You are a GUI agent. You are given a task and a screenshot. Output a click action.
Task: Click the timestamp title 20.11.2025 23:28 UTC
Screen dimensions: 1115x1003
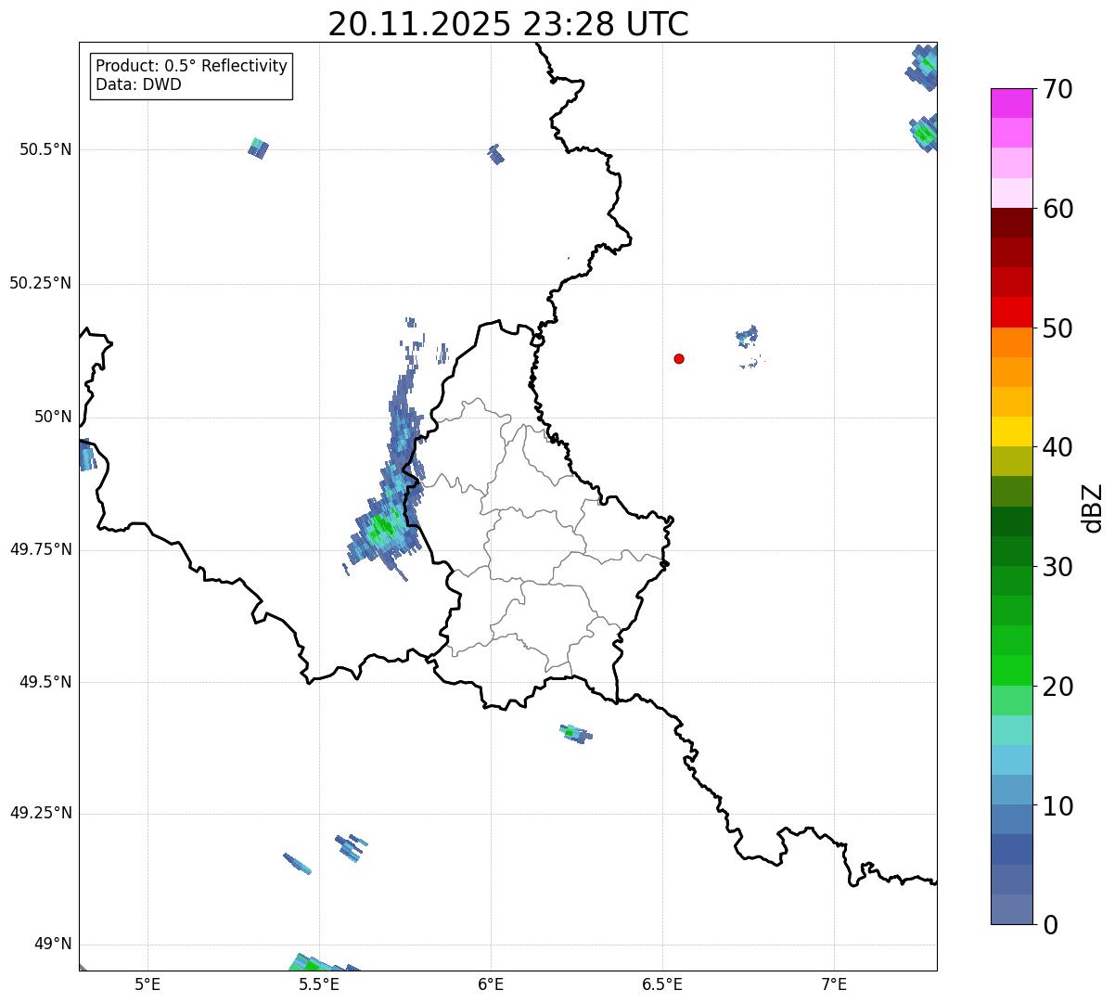pyautogui.click(x=508, y=24)
